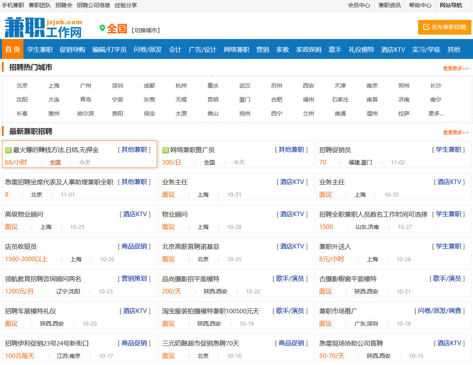The height and width of the screenshot is (365, 473).
Task: Click the green location pin beside 全国
Action: (x=103, y=29)
